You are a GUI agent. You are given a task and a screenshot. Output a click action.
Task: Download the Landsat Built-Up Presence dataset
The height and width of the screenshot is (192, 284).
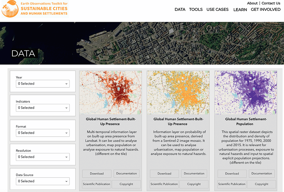coord(97,174)
